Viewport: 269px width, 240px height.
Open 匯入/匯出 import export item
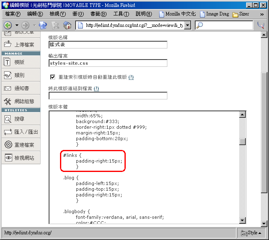[21, 132]
